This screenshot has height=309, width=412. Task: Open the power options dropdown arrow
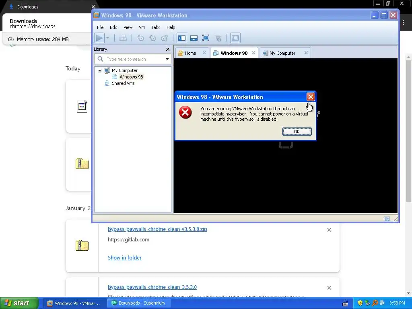pyautogui.click(x=107, y=38)
